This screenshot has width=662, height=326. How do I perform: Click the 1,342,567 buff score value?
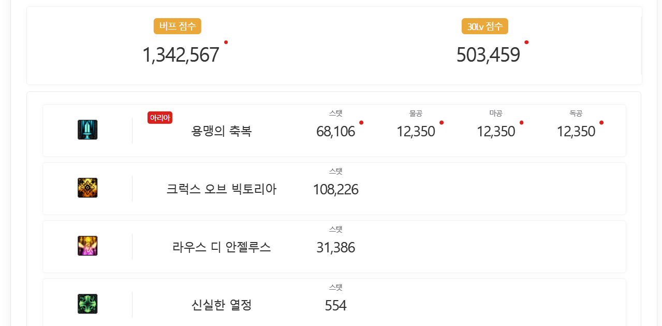[x=181, y=55]
